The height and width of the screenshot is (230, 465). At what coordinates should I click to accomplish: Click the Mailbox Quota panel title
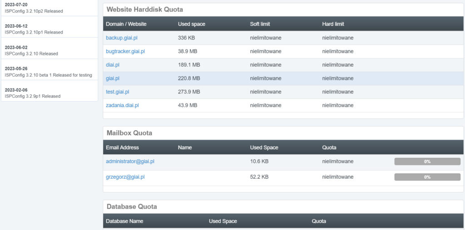(x=129, y=133)
